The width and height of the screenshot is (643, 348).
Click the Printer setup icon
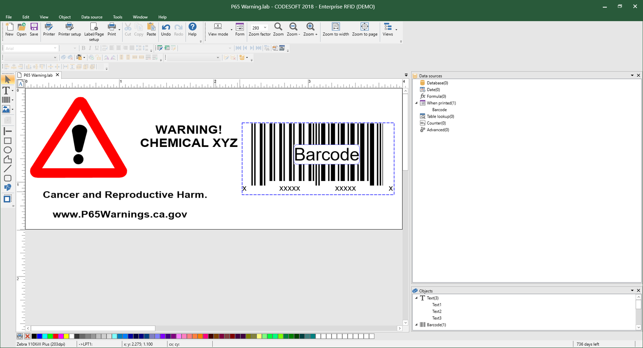pos(70,27)
